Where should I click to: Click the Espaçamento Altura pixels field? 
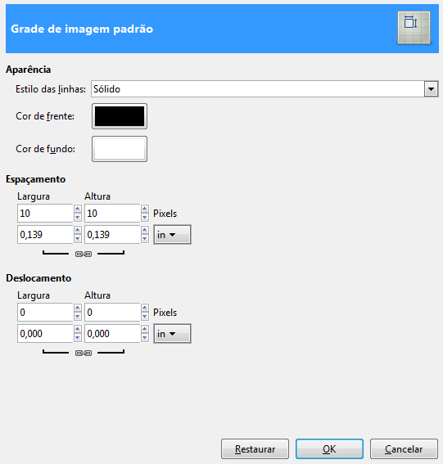(x=112, y=213)
